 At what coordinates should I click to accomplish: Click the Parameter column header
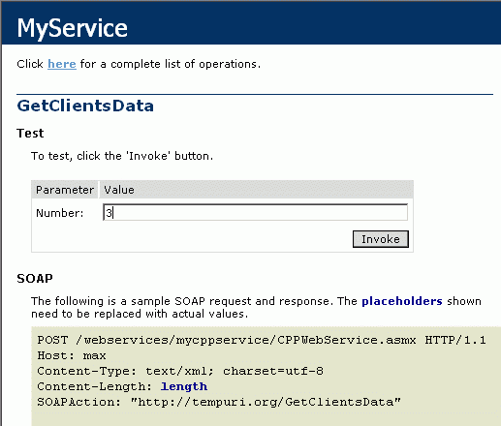coord(65,190)
